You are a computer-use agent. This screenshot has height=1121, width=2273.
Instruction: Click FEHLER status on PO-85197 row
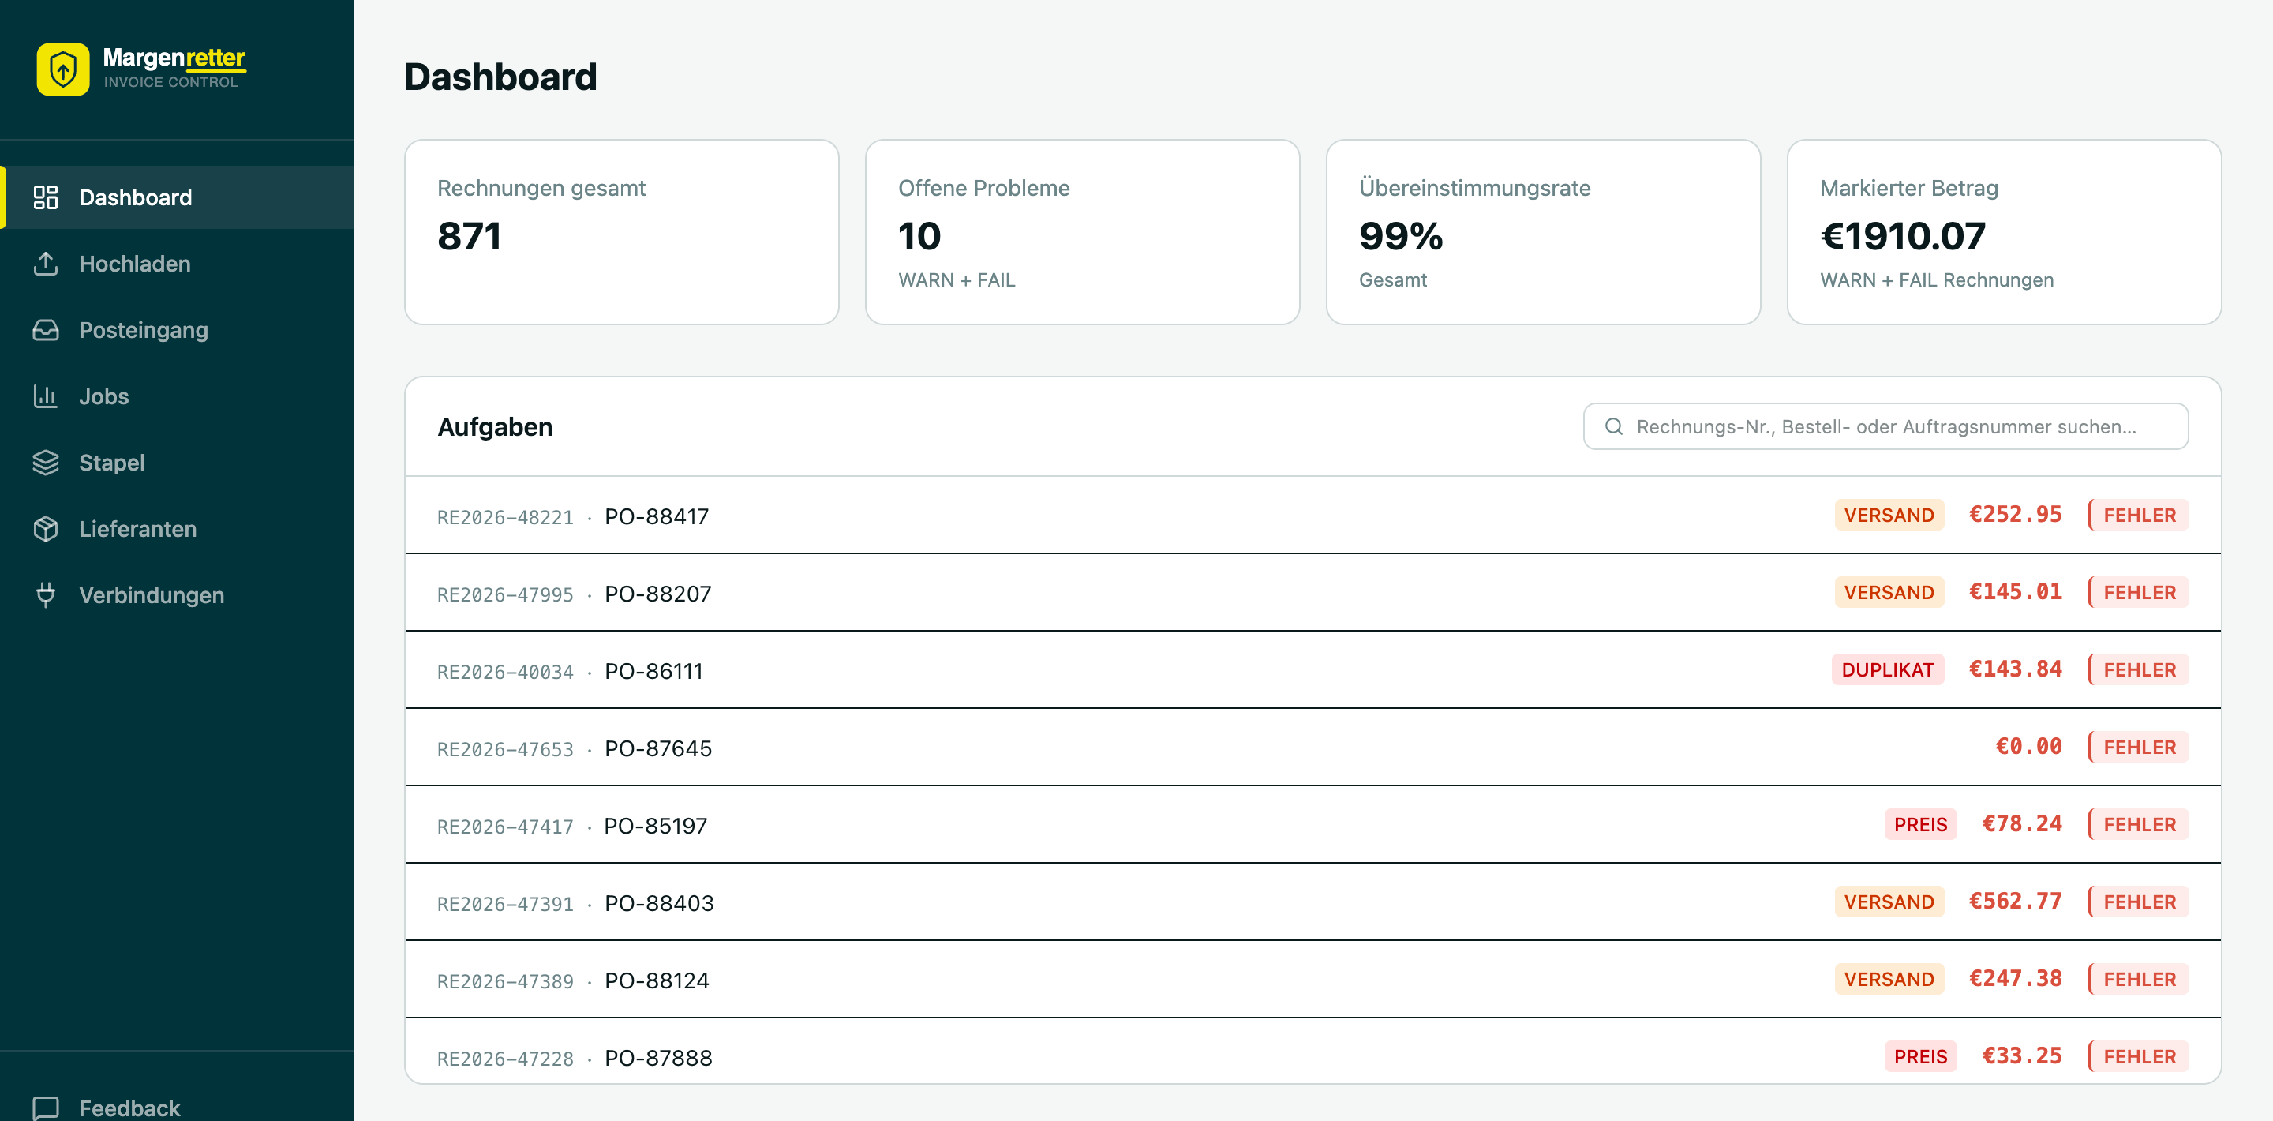coord(2138,824)
